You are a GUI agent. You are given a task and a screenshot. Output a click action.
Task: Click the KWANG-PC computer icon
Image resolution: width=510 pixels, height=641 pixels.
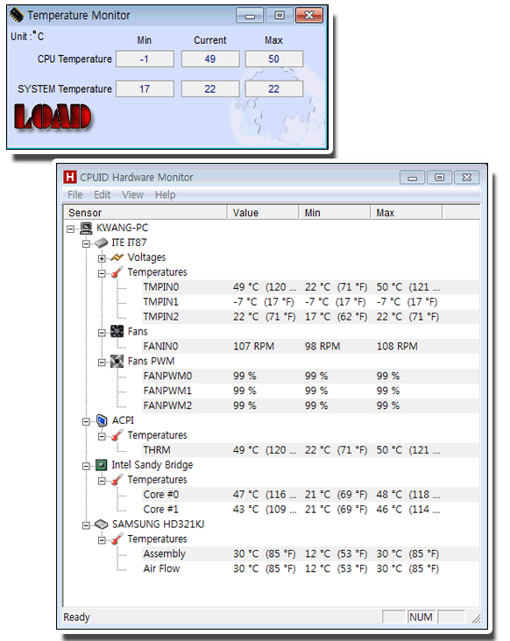click(86, 228)
